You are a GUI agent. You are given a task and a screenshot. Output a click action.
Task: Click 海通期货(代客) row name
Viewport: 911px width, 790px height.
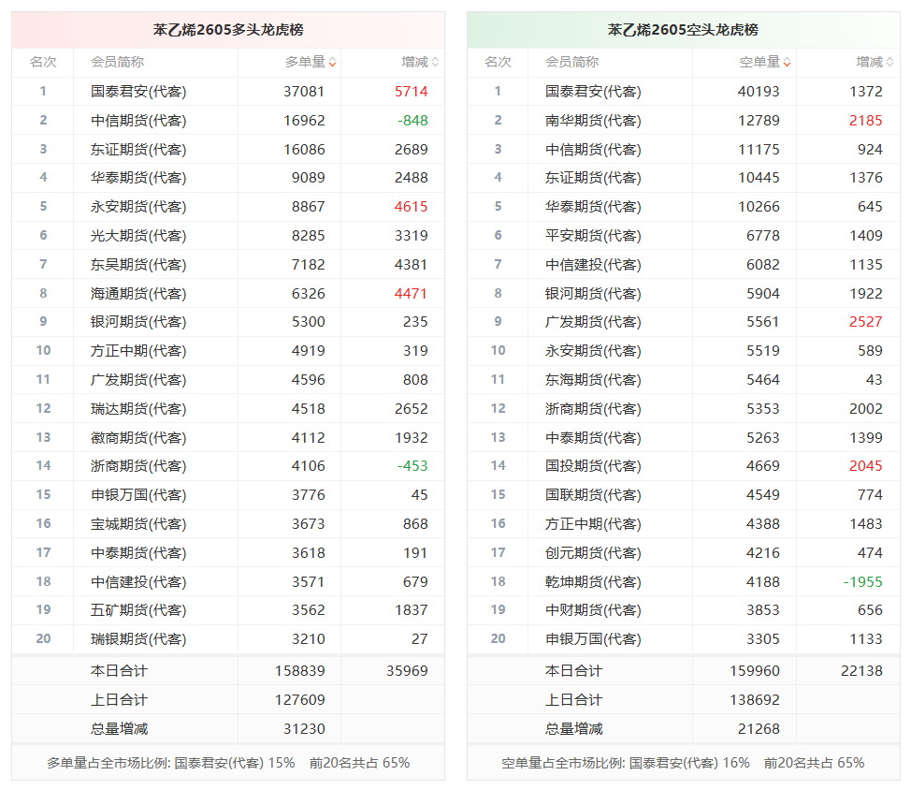coord(138,294)
